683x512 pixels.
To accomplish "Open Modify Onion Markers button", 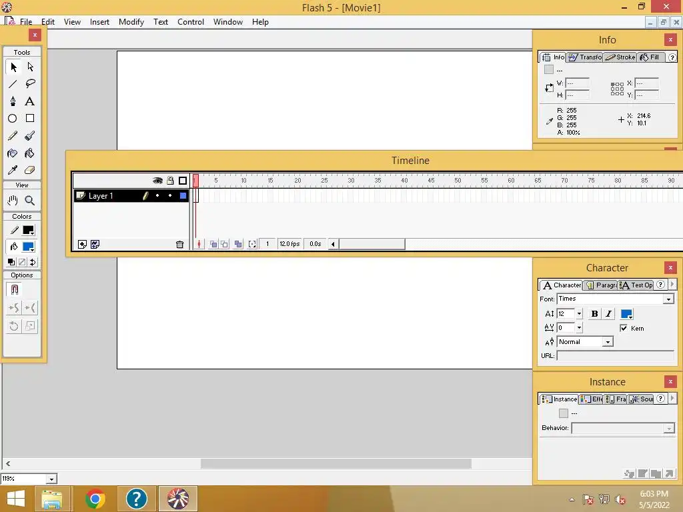I will [252, 244].
